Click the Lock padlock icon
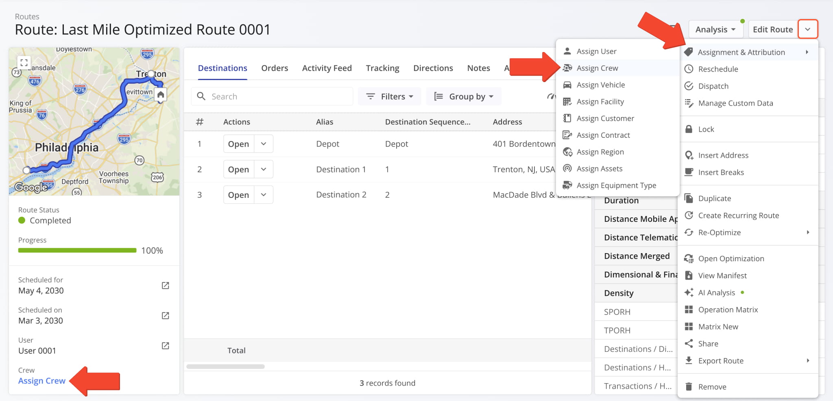833x401 pixels. pyautogui.click(x=689, y=129)
